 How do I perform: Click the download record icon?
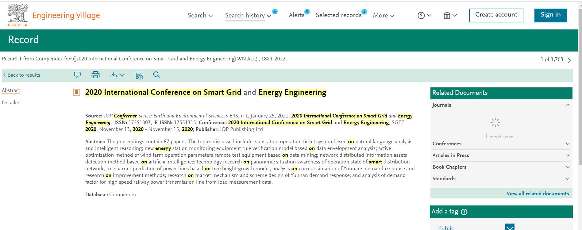(x=114, y=75)
